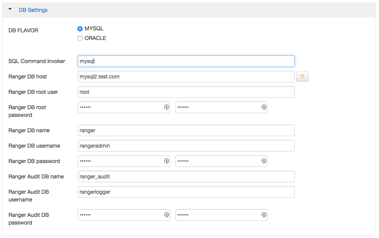The width and height of the screenshot is (379, 238).
Task: Click key icon in root password confirmation field
Action: point(264,107)
